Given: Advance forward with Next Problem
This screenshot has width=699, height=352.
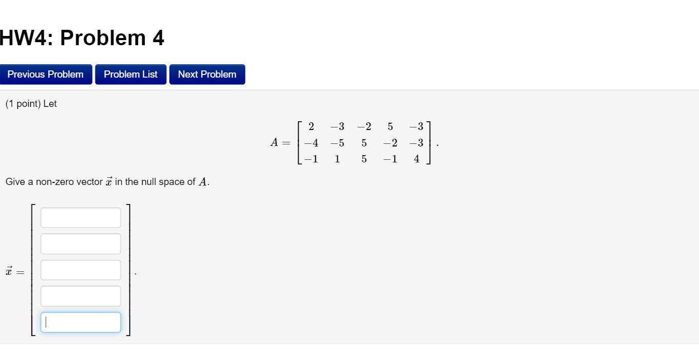Looking at the screenshot, I should [x=207, y=74].
